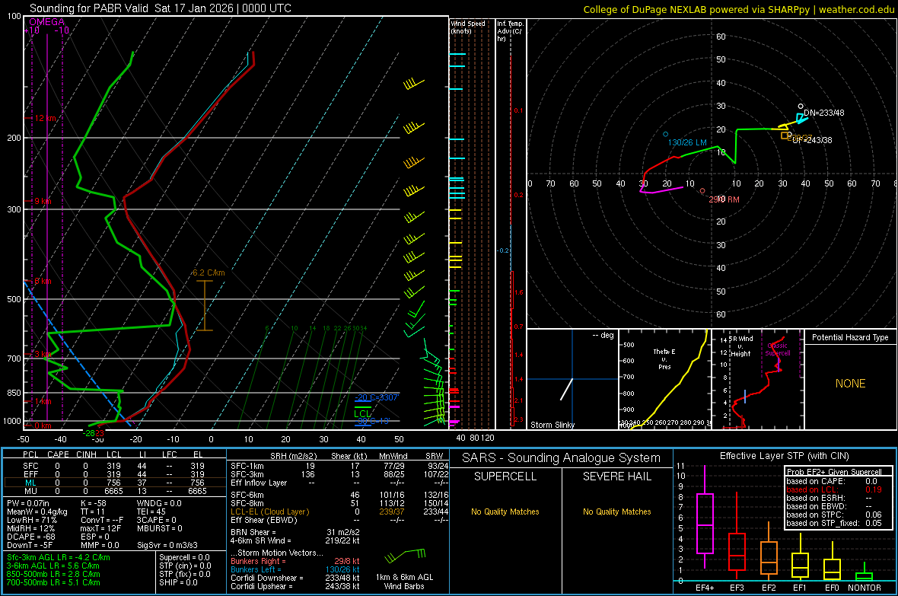Click the Wind Speed (knots) header
898x596 pixels.
468,27
